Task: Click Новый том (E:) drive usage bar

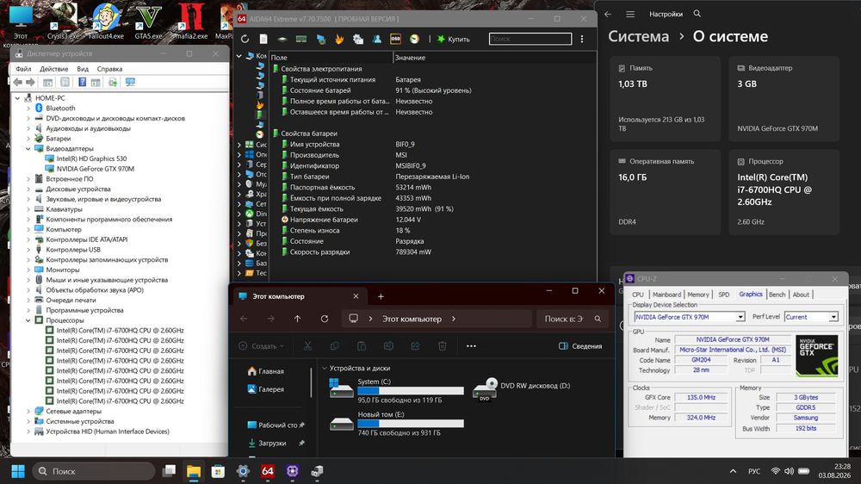Action: [410, 424]
